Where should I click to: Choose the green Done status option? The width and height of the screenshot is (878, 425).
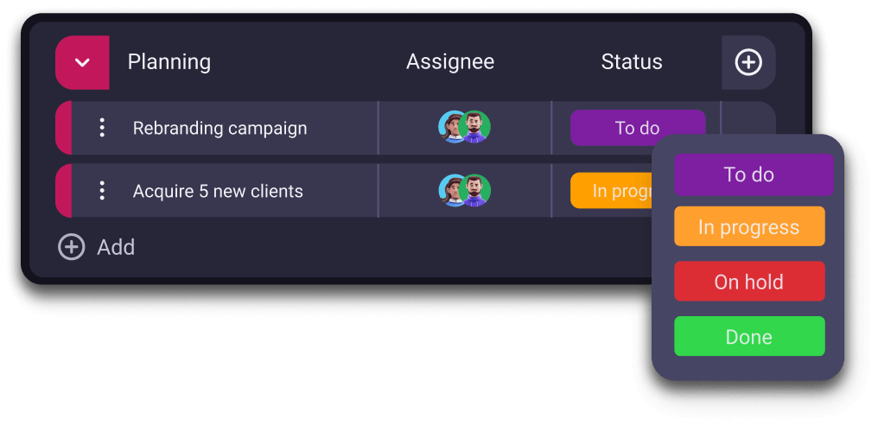tap(748, 337)
